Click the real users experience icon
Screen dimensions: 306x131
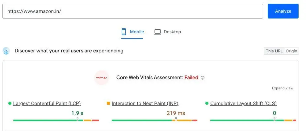pos(6,51)
